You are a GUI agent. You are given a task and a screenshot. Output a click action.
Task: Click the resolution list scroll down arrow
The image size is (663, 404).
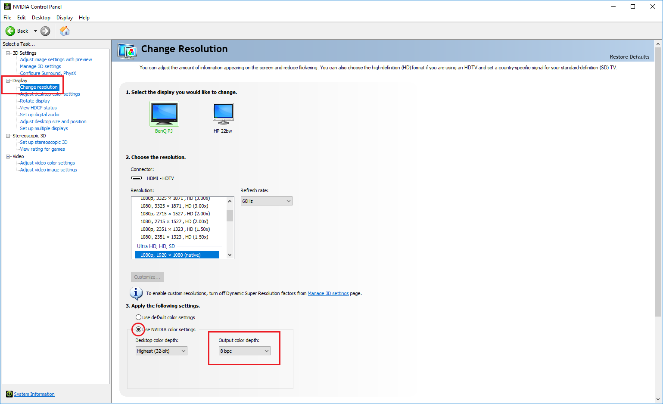(230, 255)
